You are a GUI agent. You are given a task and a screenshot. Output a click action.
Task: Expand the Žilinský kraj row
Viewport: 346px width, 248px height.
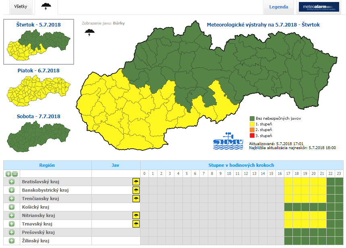coord(12,241)
